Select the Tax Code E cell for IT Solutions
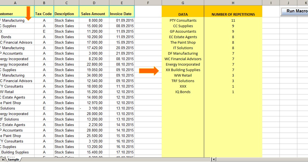The image size is (308, 162). tap(44, 108)
